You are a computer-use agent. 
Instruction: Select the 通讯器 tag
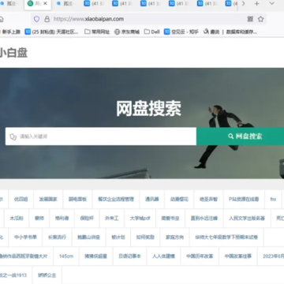point(152,199)
